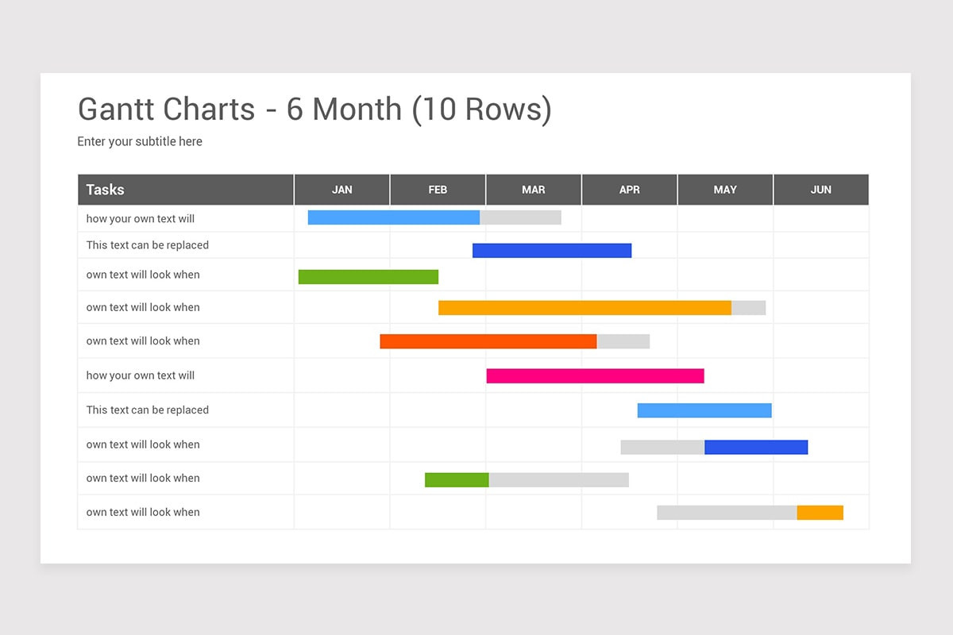Click 'how your own text will' in the pink-bar row

141,375
